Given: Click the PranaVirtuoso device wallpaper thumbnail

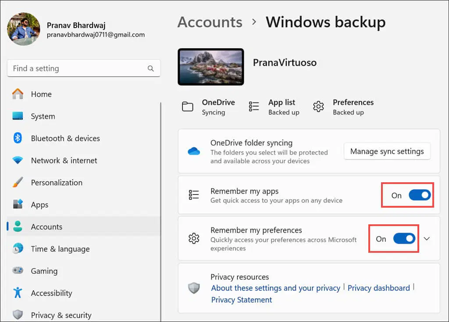Looking at the screenshot, I should coord(210,67).
